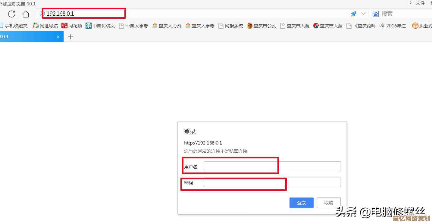Click the 取消 button
432x224 pixels.
(x=328, y=203)
